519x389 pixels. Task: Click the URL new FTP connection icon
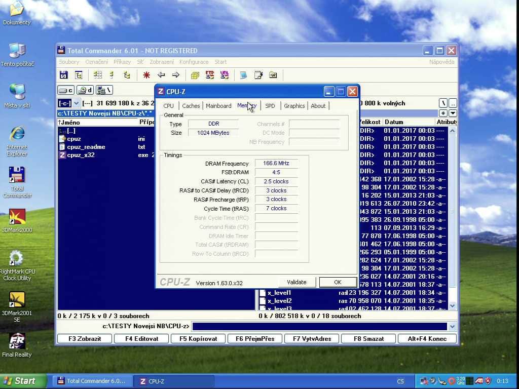click(225, 75)
